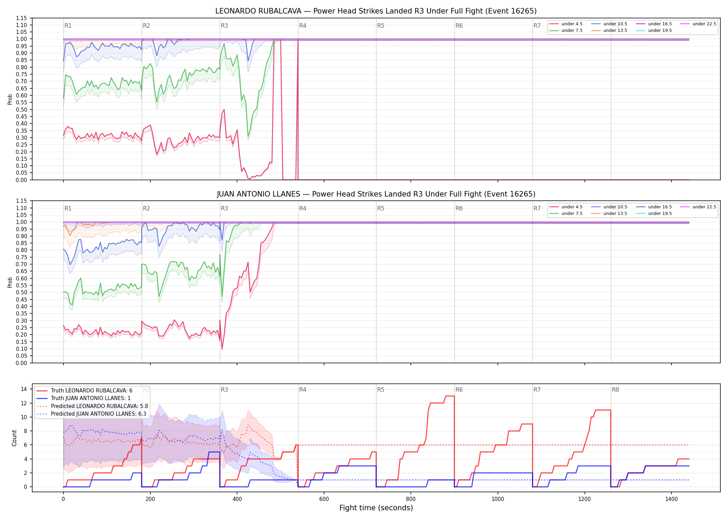Click the y-axis tick label 14 in Count chart
Viewport: 728px width, 520px height.
click(24, 389)
